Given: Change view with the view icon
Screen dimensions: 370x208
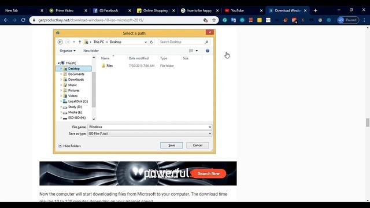Looking at the screenshot, I should pyautogui.click(x=191, y=51).
